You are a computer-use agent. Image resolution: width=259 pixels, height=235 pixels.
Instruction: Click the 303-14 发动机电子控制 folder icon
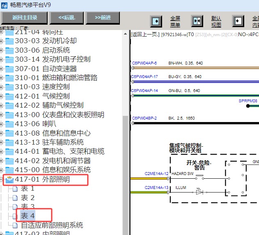tap(9, 60)
